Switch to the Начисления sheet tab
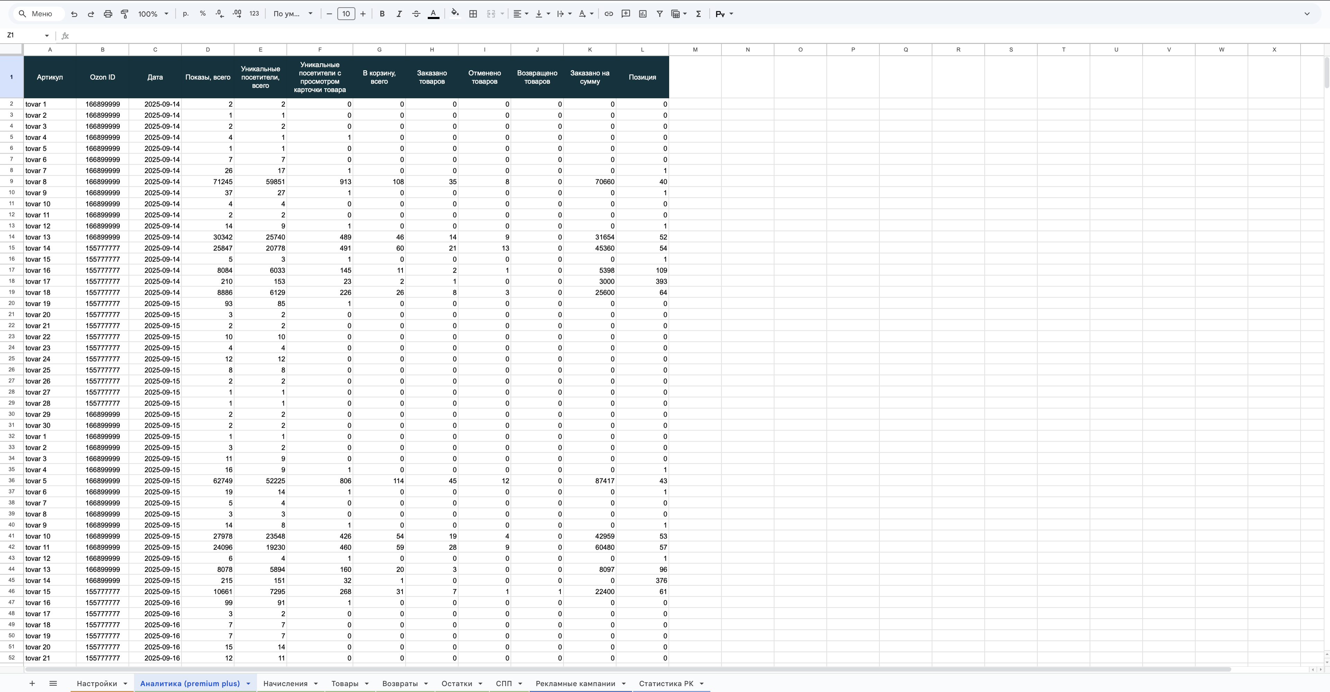This screenshot has width=1330, height=692. (x=285, y=683)
